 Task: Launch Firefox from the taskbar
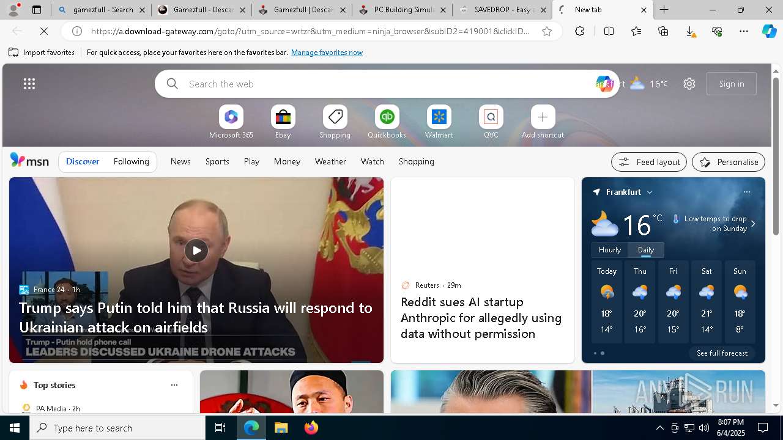[x=311, y=428]
